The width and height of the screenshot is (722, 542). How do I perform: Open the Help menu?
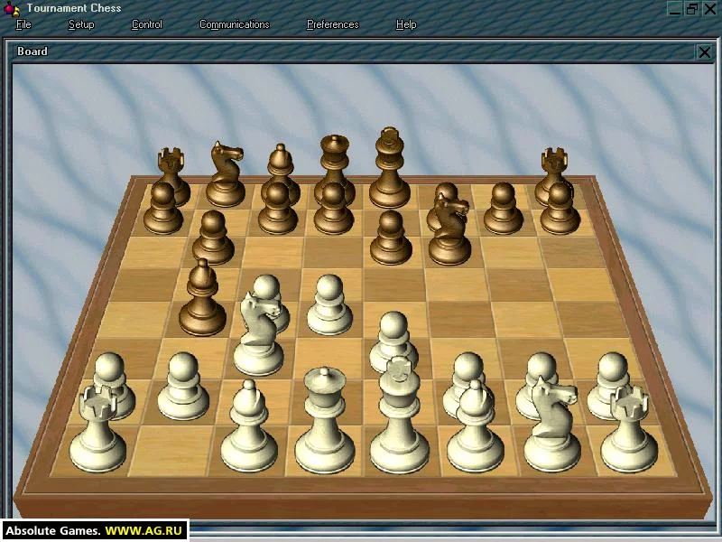pos(406,24)
